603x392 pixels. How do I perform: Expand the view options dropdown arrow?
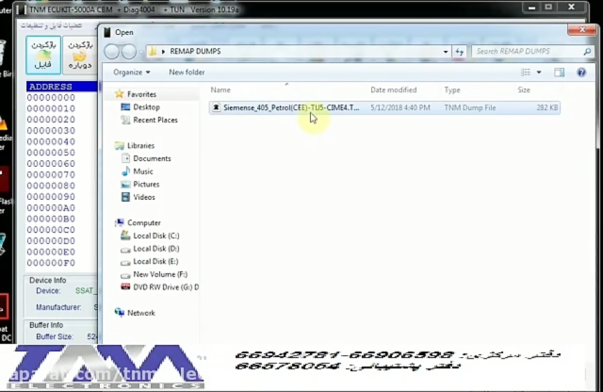coord(539,72)
